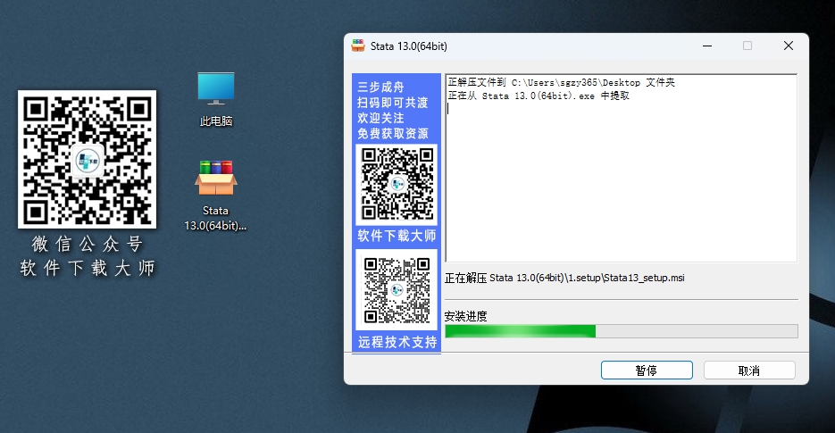Click the 软件下载大师 label in the installer sidebar
The width and height of the screenshot is (835, 433).
tap(397, 236)
